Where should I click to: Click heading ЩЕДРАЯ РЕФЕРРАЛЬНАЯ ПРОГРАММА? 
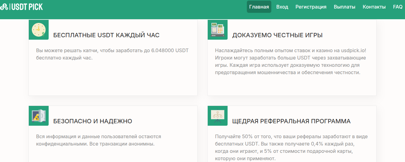click(292, 121)
